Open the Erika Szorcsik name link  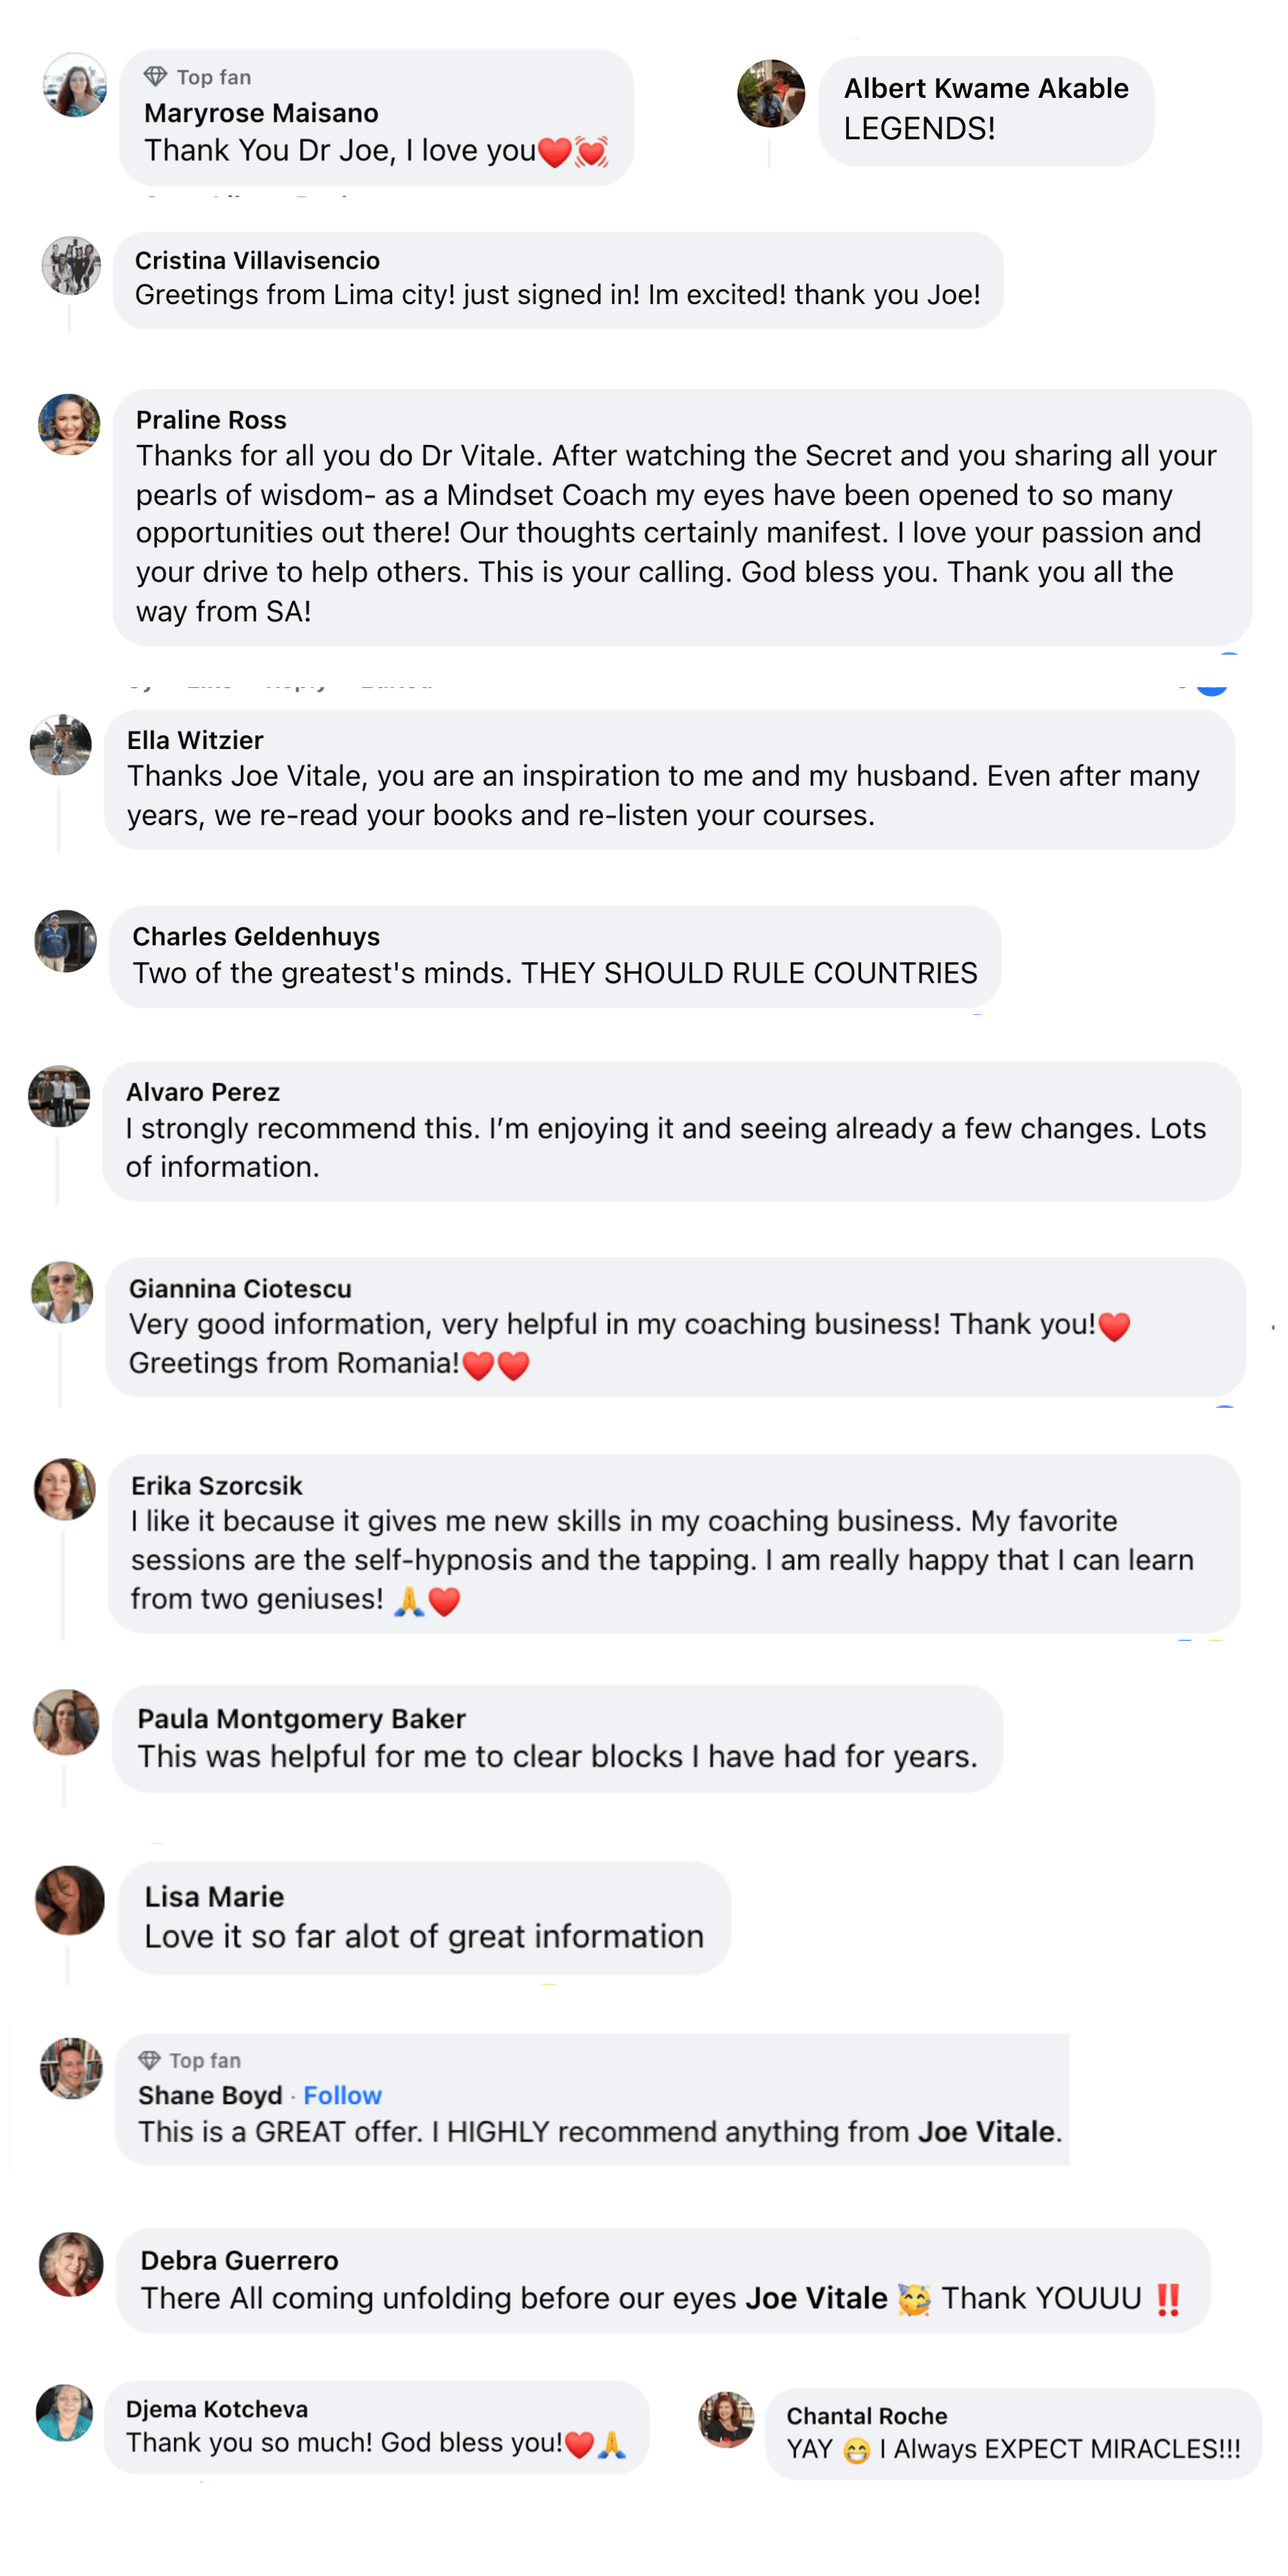(216, 1485)
